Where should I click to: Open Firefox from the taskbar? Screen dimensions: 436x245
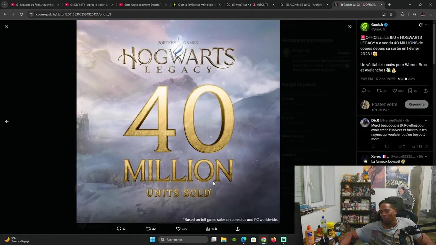click(x=274, y=240)
